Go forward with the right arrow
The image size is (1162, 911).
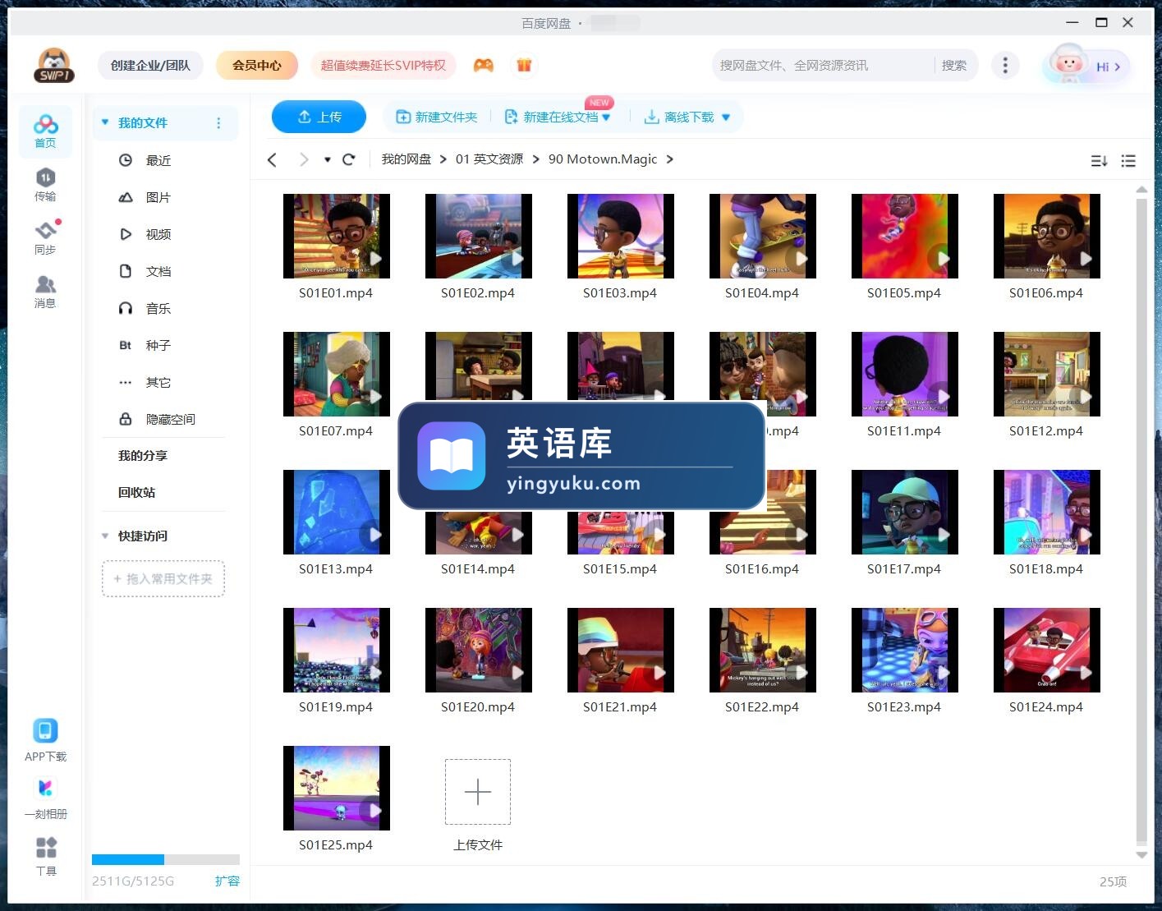(304, 159)
